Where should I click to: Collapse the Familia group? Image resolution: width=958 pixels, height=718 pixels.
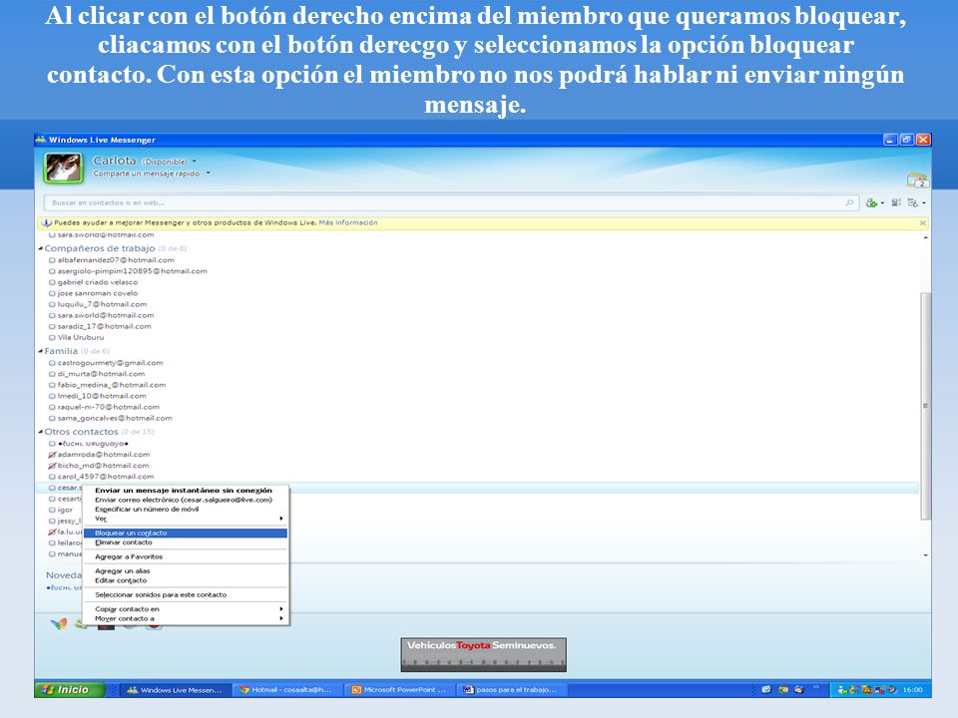coord(41,351)
